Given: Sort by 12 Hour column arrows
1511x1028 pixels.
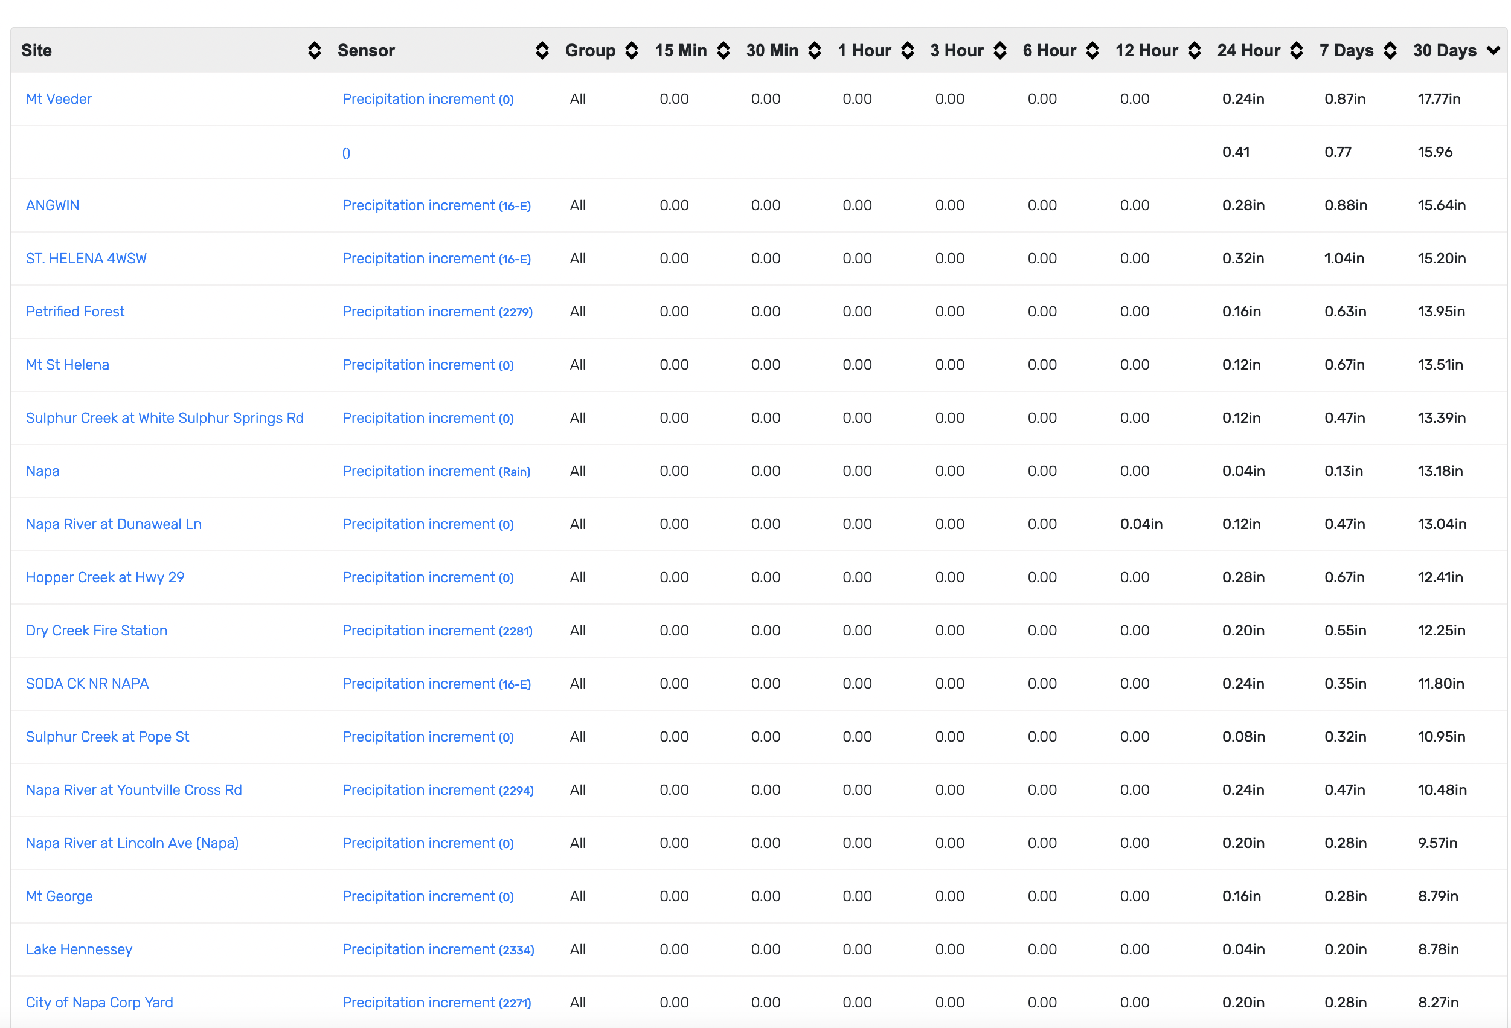Looking at the screenshot, I should click(1194, 50).
